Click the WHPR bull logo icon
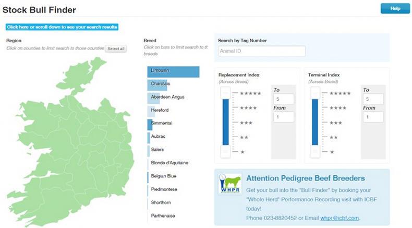 (229, 184)
